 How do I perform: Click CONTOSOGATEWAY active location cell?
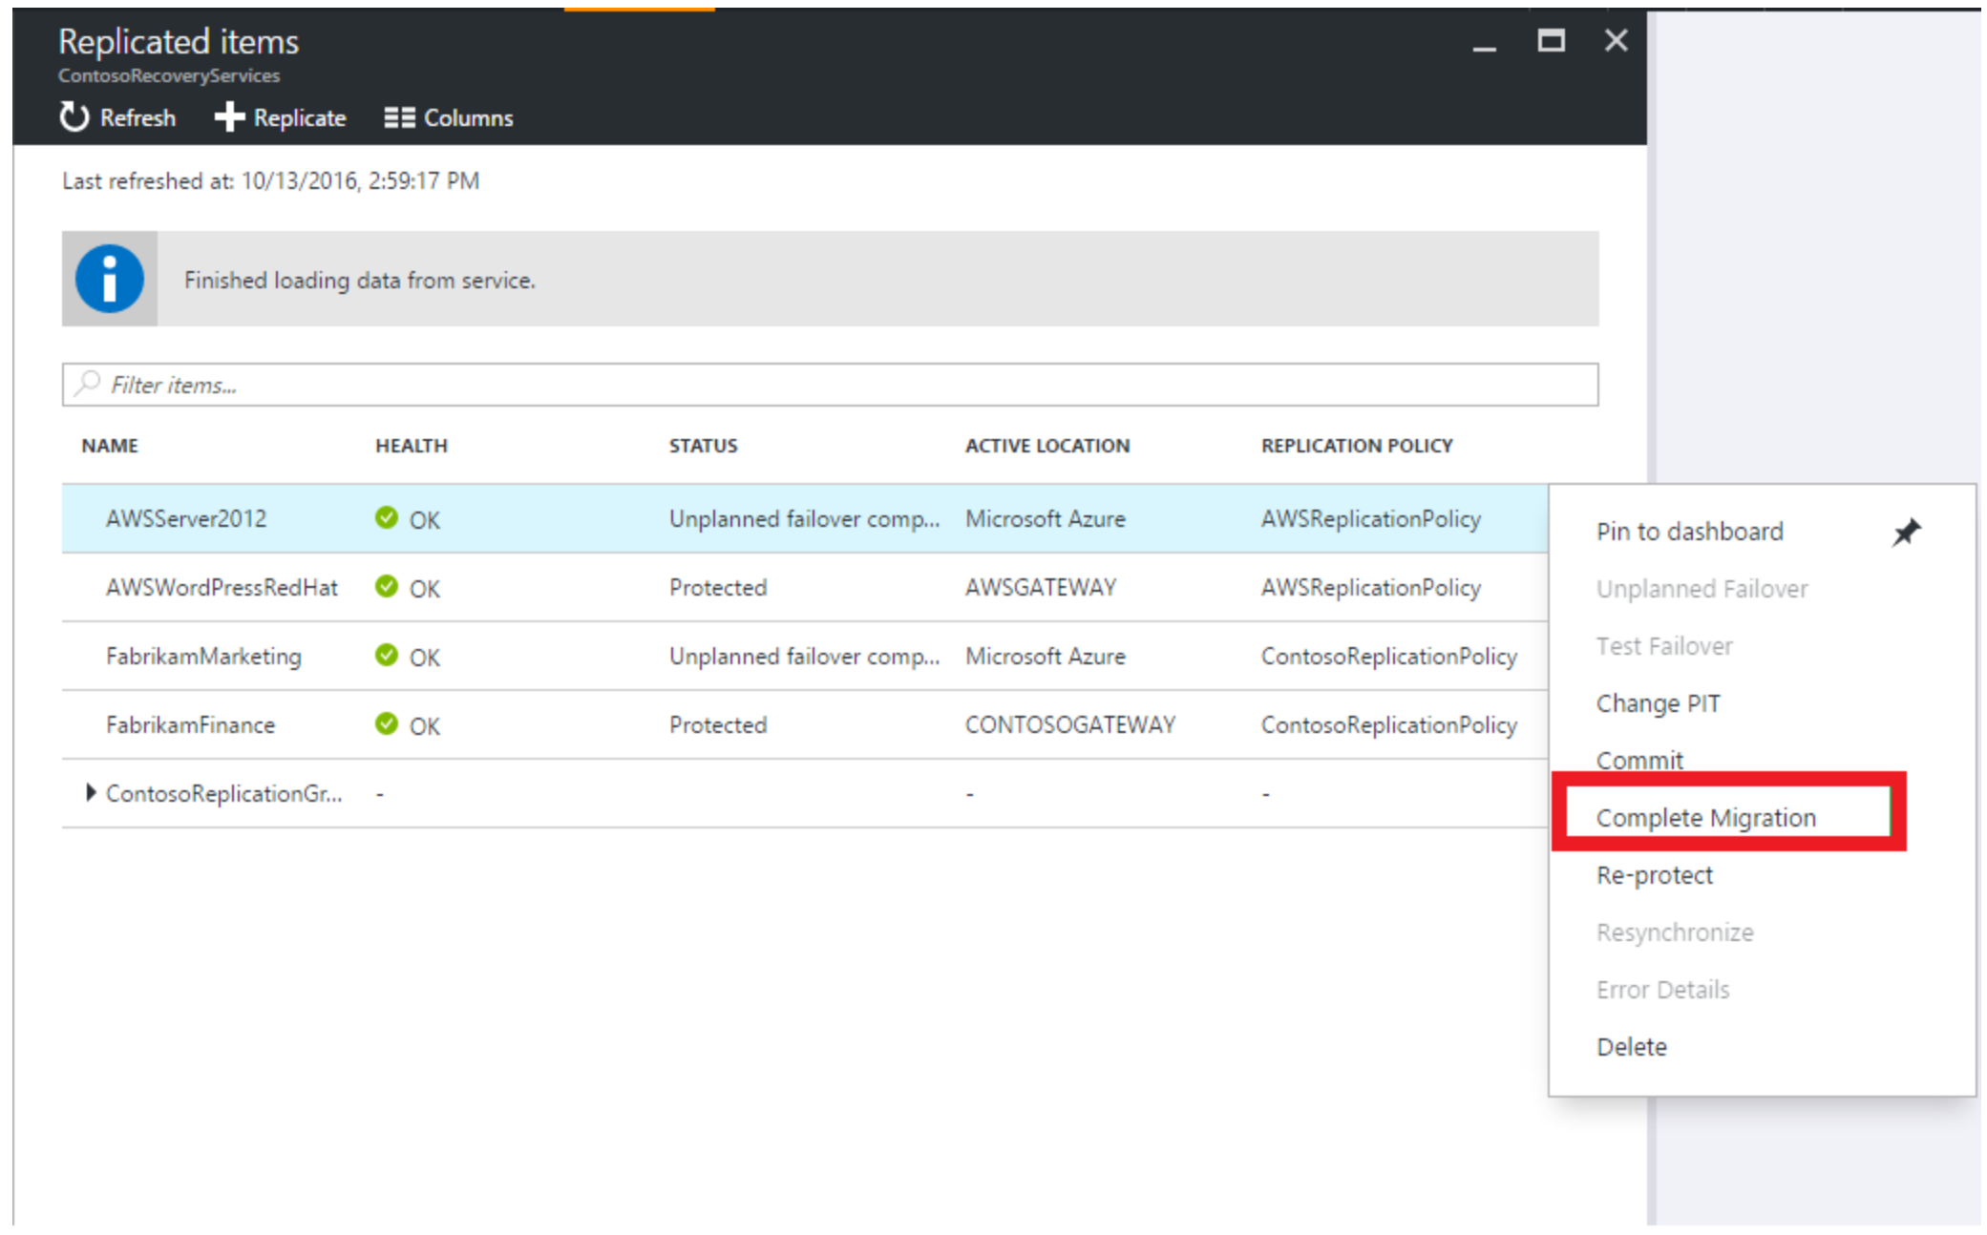tap(1070, 724)
